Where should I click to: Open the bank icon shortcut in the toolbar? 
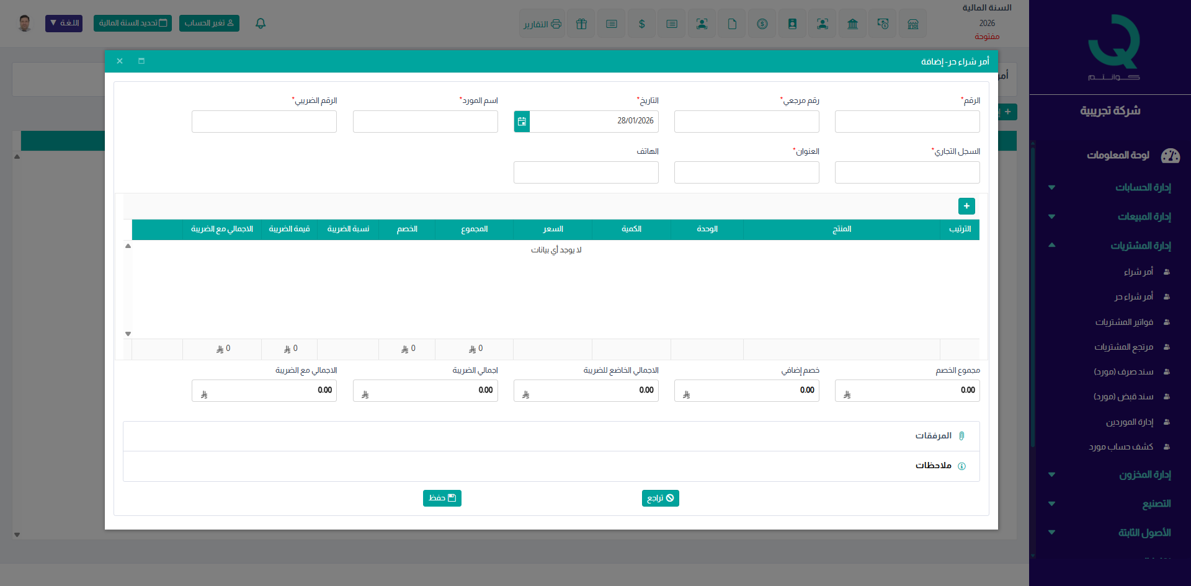(852, 24)
